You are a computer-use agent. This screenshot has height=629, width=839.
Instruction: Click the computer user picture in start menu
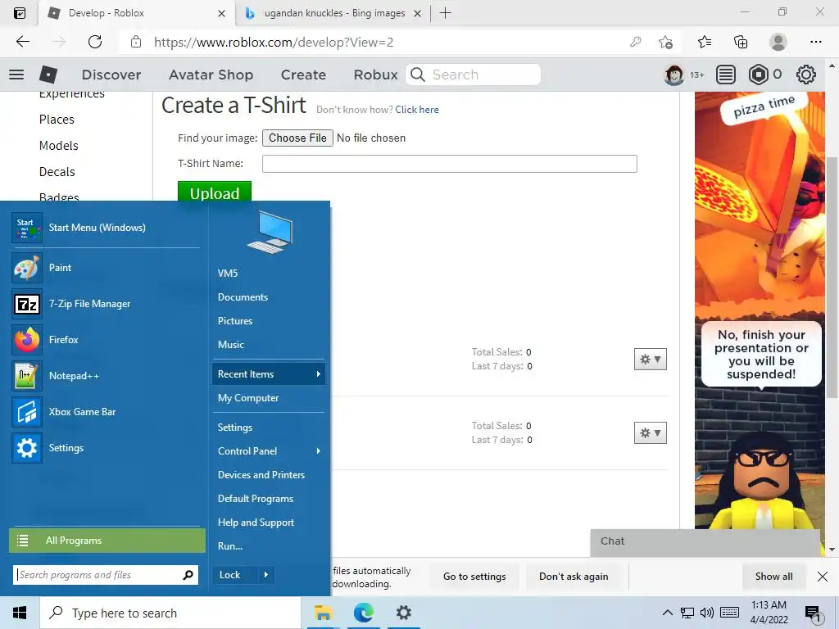(x=270, y=232)
